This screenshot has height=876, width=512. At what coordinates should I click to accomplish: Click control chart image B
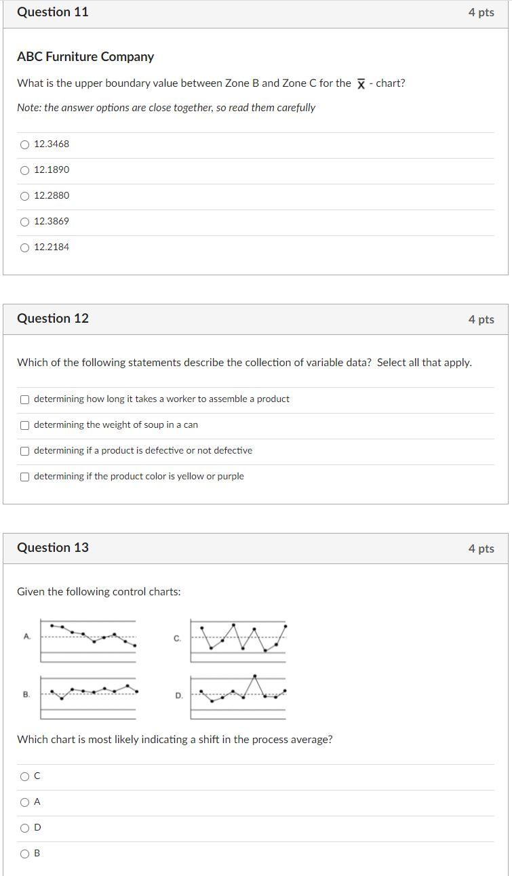point(88,693)
